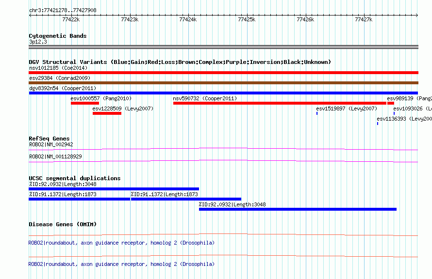Click the esv1000557 (Pang2010) label

point(101,98)
